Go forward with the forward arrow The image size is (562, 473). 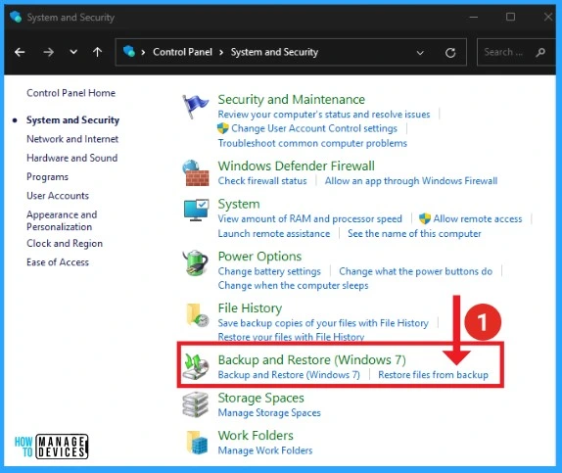click(48, 52)
